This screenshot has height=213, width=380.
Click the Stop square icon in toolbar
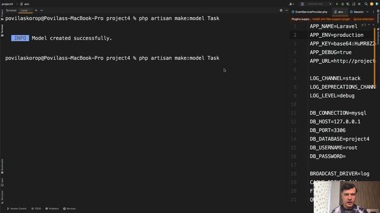pyautogui.click(x=359, y=4)
